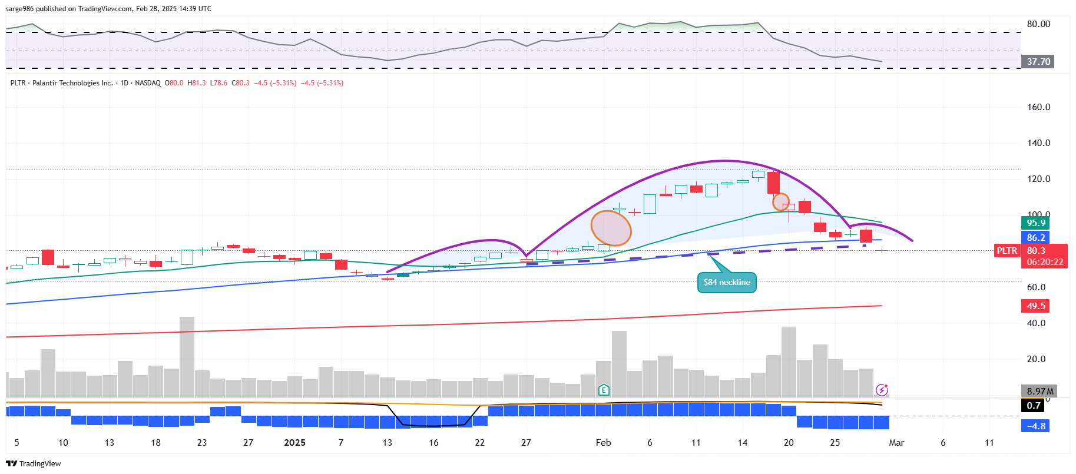The width and height of the screenshot is (1076, 474).
Task: Click the '2025' date on the time axis
Action: coord(294,443)
